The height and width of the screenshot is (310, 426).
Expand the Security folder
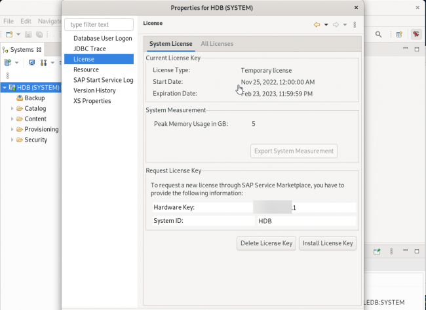12,140
